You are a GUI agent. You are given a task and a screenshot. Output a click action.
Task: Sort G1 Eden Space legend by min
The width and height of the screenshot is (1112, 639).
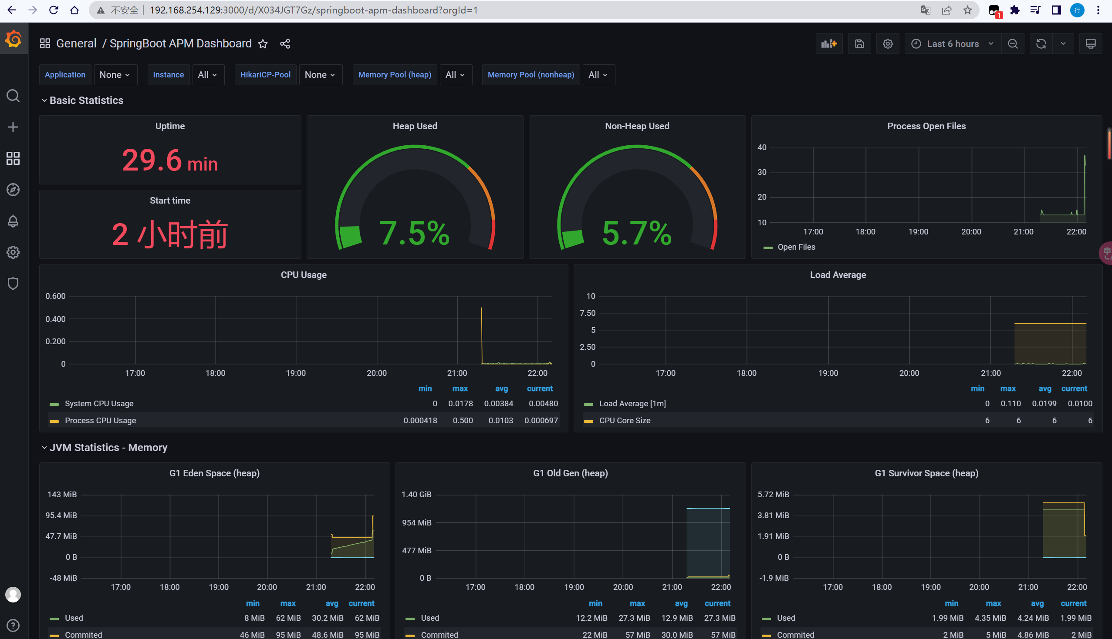coord(253,603)
